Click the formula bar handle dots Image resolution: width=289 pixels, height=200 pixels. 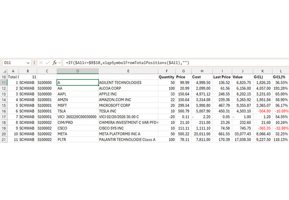34,63
